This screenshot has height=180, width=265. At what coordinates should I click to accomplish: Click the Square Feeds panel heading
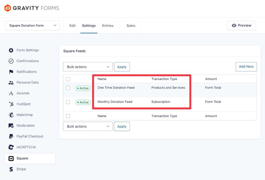[74, 51]
